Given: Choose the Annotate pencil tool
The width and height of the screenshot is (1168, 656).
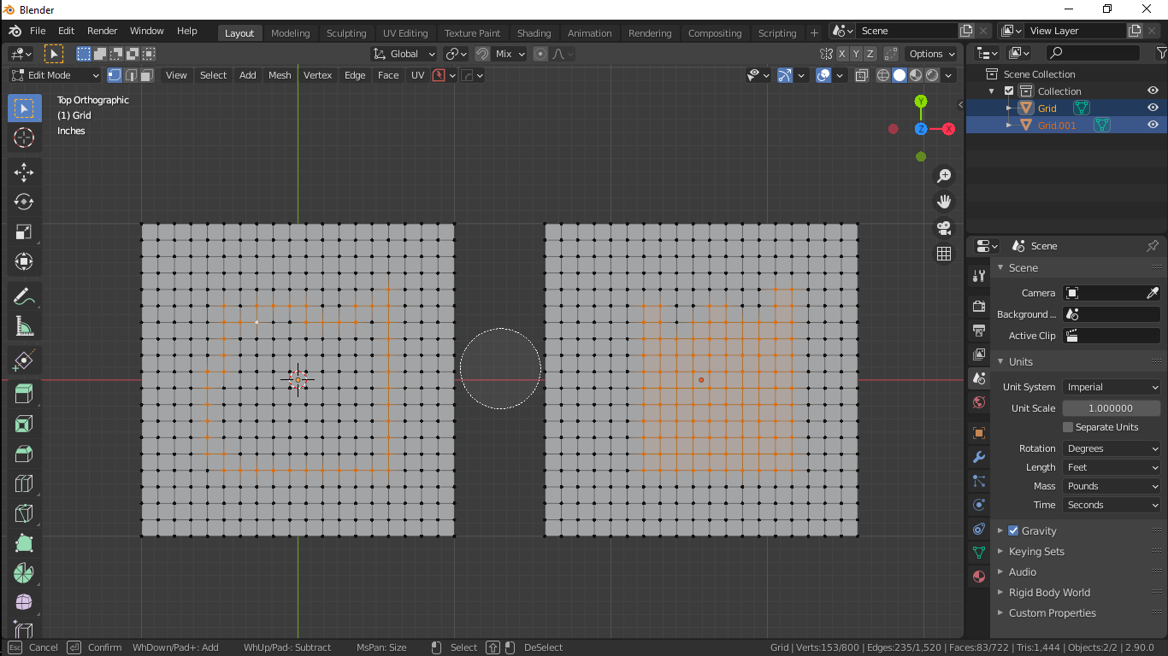Looking at the screenshot, I should (24, 296).
